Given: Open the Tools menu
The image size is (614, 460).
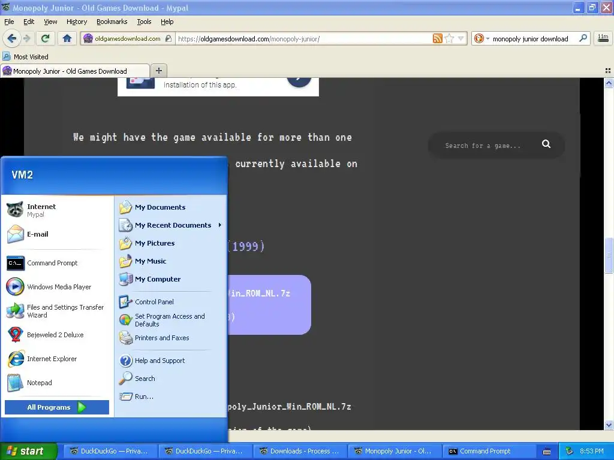Looking at the screenshot, I should 144,22.
